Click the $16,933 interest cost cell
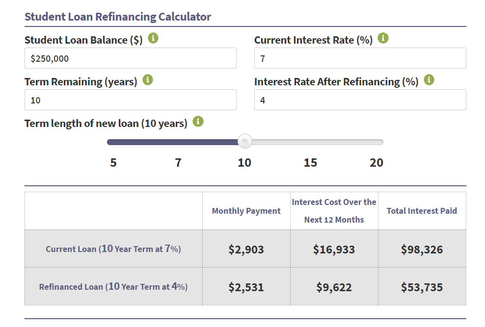The width and height of the screenshot is (485, 327). (334, 249)
